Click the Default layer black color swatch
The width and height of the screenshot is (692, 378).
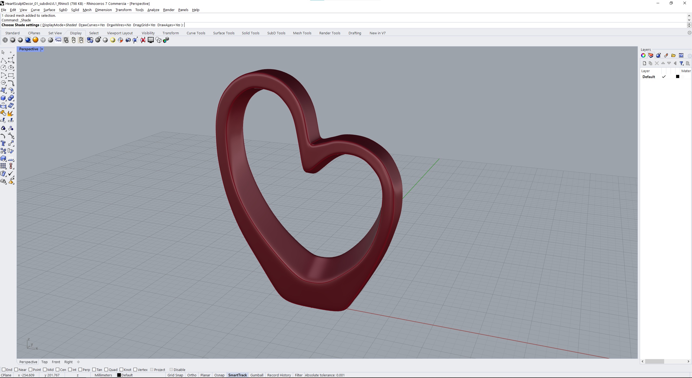click(x=678, y=77)
